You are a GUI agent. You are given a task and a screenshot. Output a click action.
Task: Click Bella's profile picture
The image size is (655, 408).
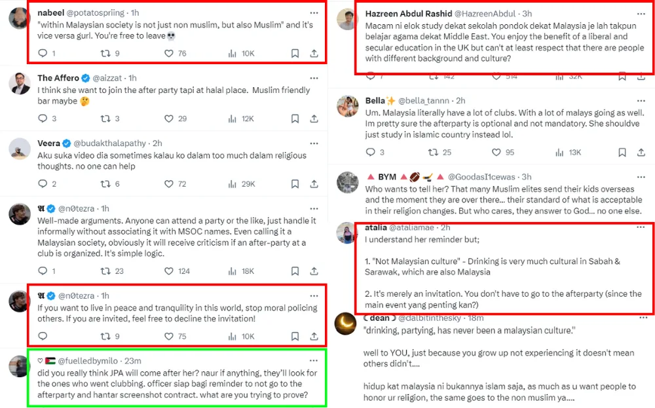pos(346,106)
